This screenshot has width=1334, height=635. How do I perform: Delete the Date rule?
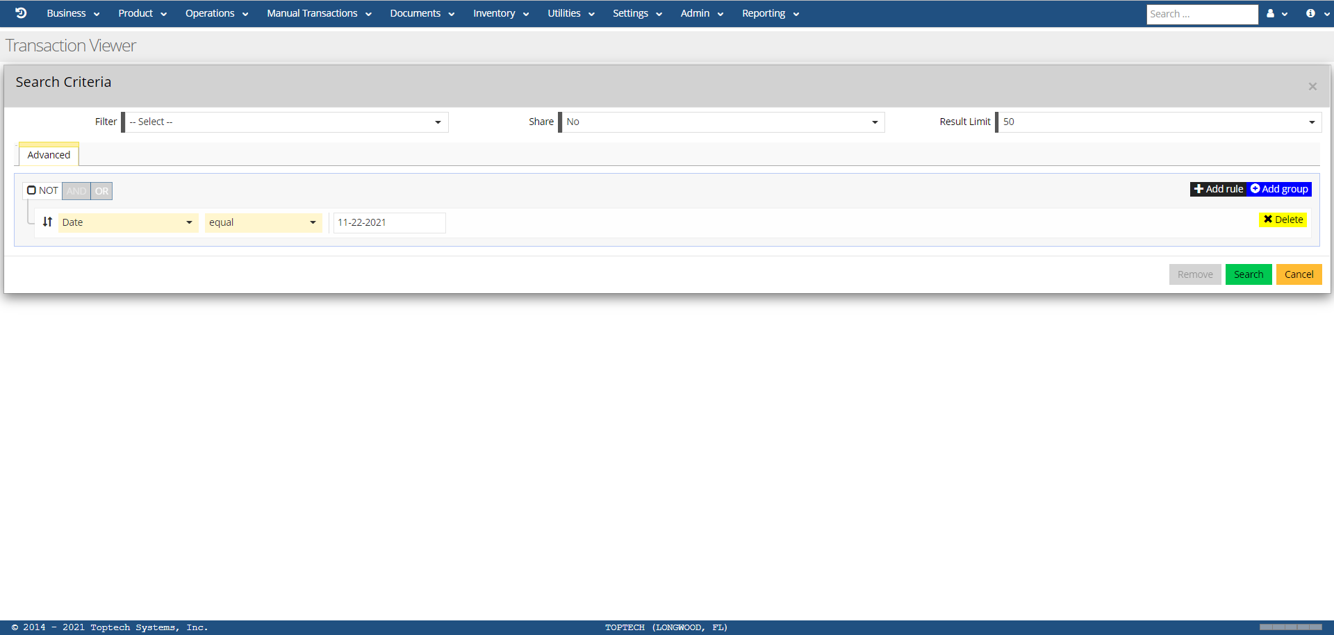(x=1283, y=220)
